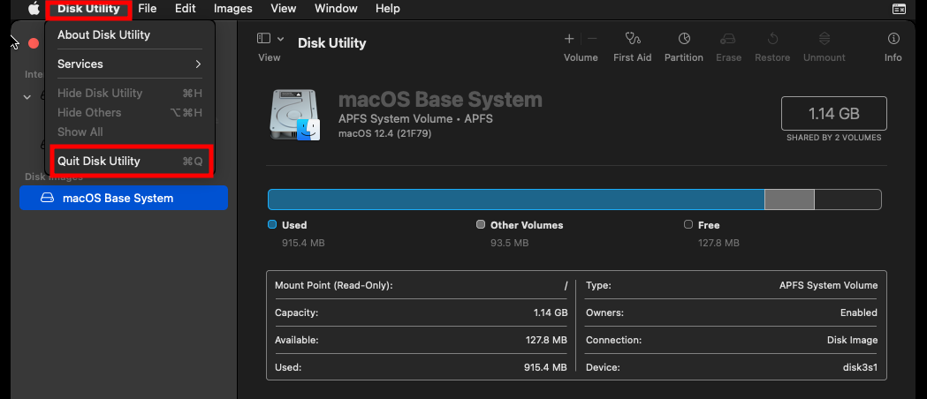Click the '93.5 MB' Other Volumes value
Image resolution: width=927 pixels, height=399 pixels.
pos(510,243)
